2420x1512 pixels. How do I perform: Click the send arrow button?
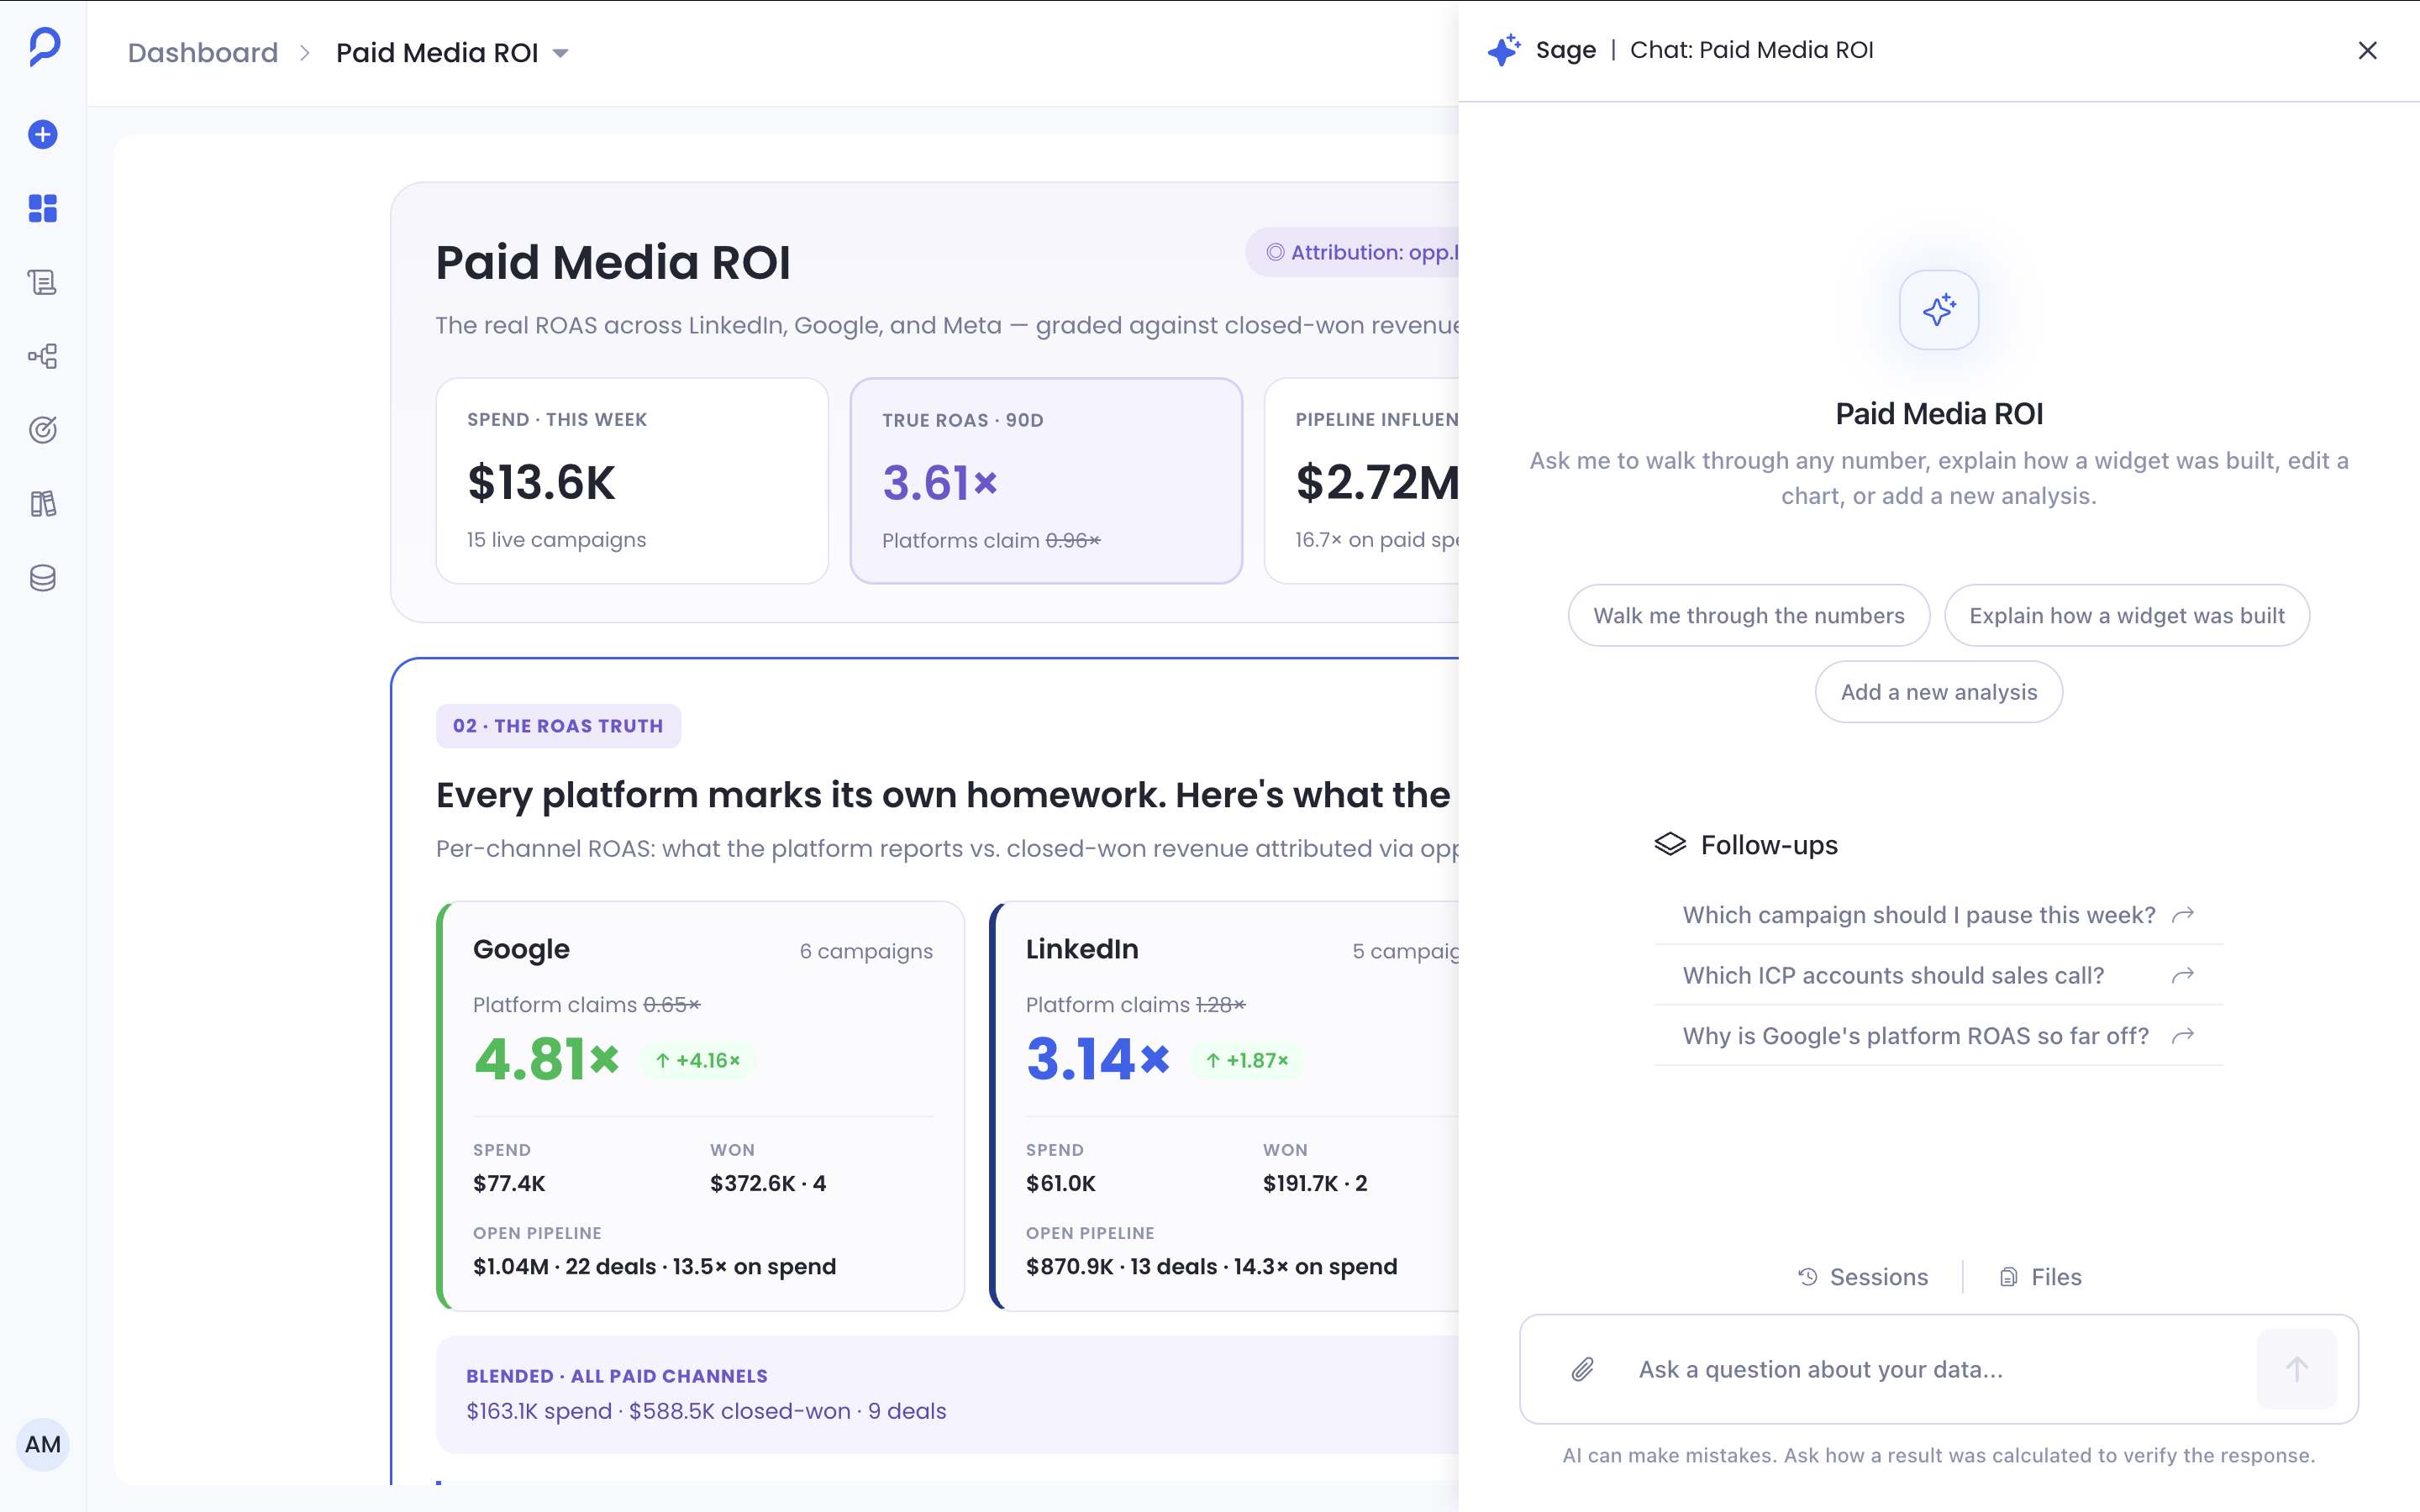coord(2297,1369)
